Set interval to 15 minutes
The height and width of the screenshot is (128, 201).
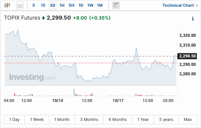pyautogui.click(x=43, y=5)
